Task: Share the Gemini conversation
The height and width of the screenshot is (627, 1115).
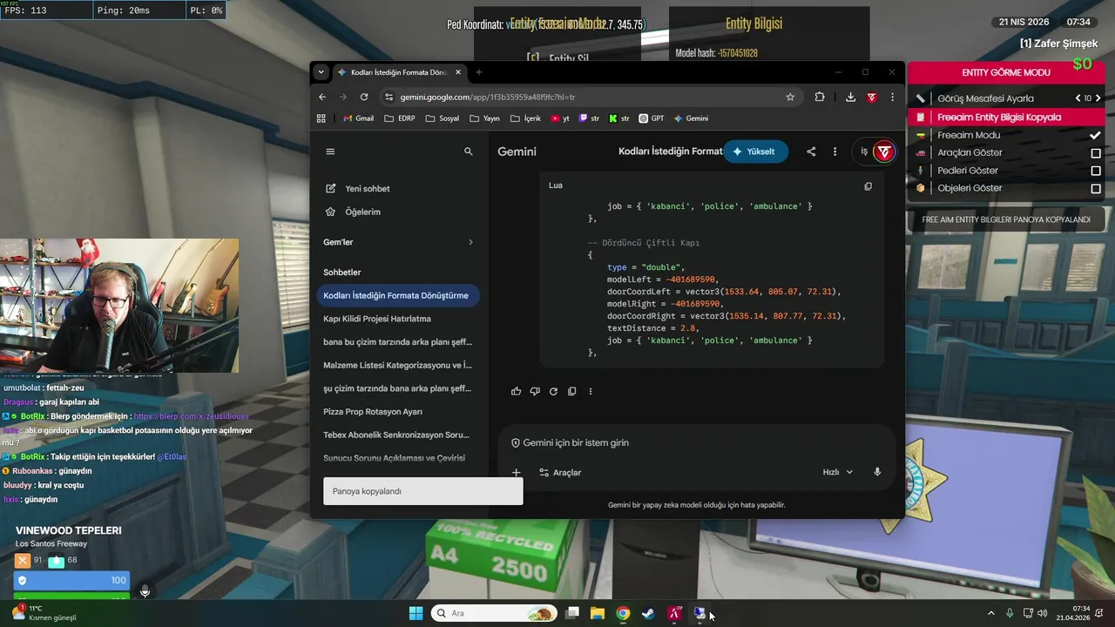Action: coord(811,152)
